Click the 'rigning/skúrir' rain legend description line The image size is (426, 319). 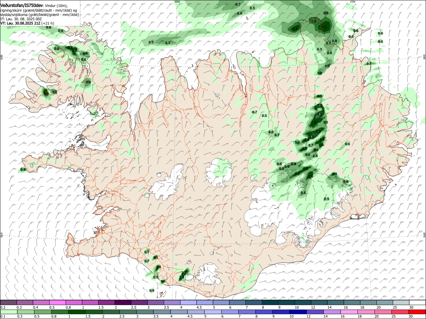(39, 10)
